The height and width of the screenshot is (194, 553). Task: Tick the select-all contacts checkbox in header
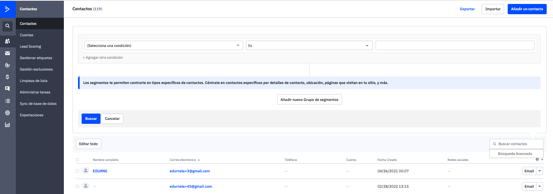pos(77,160)
